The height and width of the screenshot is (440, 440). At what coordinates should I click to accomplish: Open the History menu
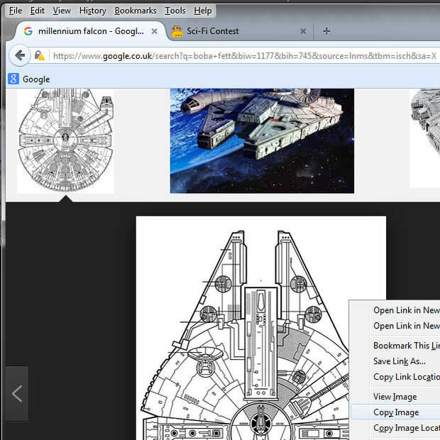(92, 11)
